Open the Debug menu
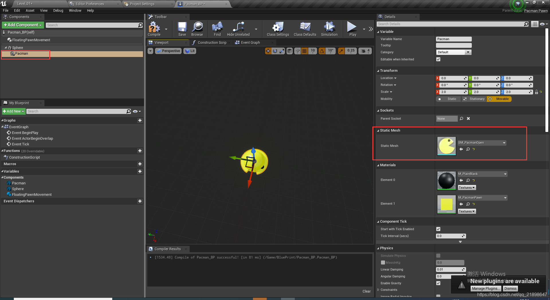This screenshot has width=550, height=300. point(58,11)
